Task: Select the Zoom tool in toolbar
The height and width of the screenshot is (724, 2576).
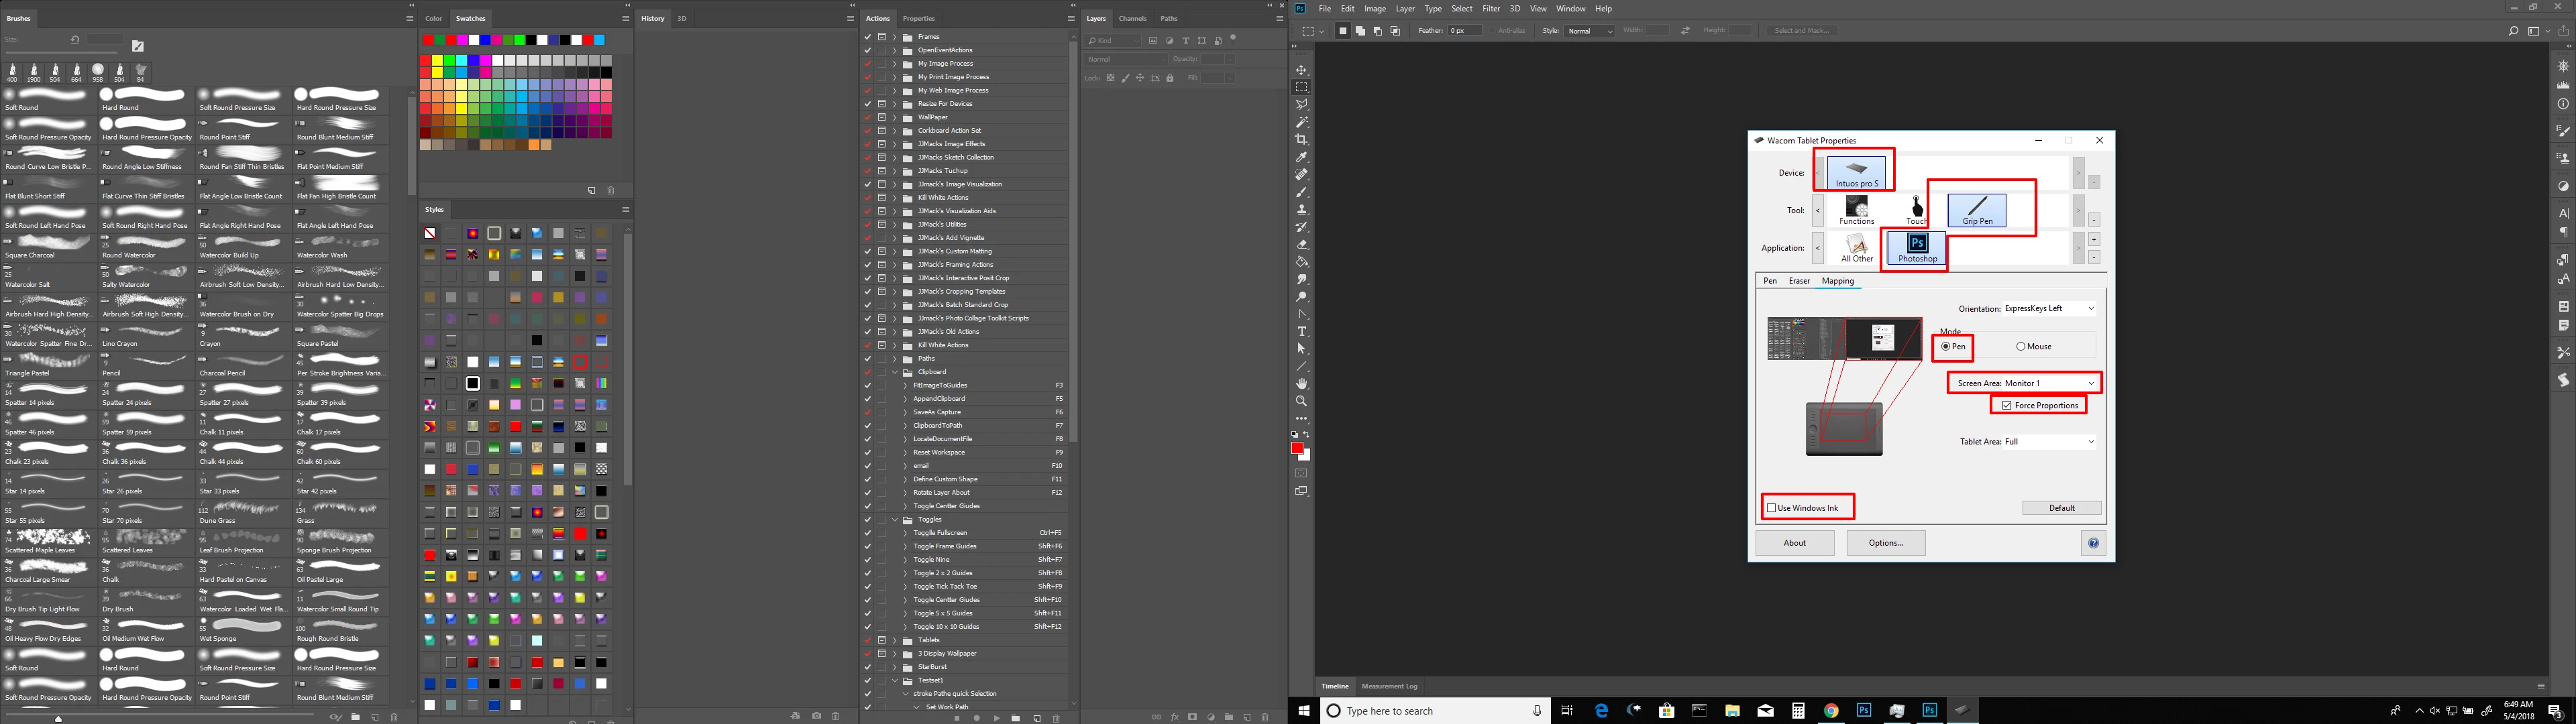Action: pyautogui.click(x=1301, y=400)
